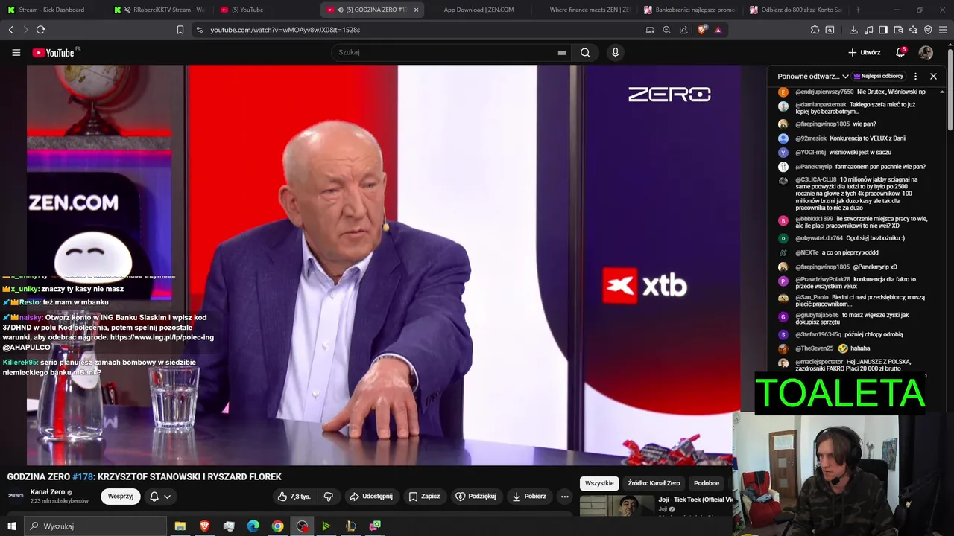Download video with Pobierz

tap(528, 497)
